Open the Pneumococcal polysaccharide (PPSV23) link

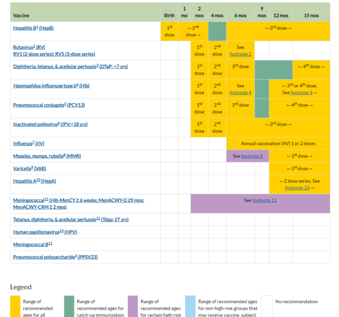click(55, 257)
